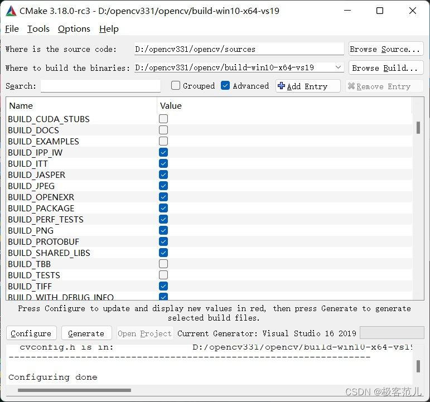Disable BUILD_SHARED_LIBS checkbox

163,253
